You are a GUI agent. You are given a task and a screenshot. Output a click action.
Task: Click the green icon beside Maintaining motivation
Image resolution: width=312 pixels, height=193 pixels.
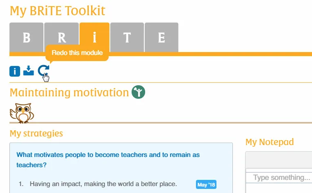pos(139,92)
